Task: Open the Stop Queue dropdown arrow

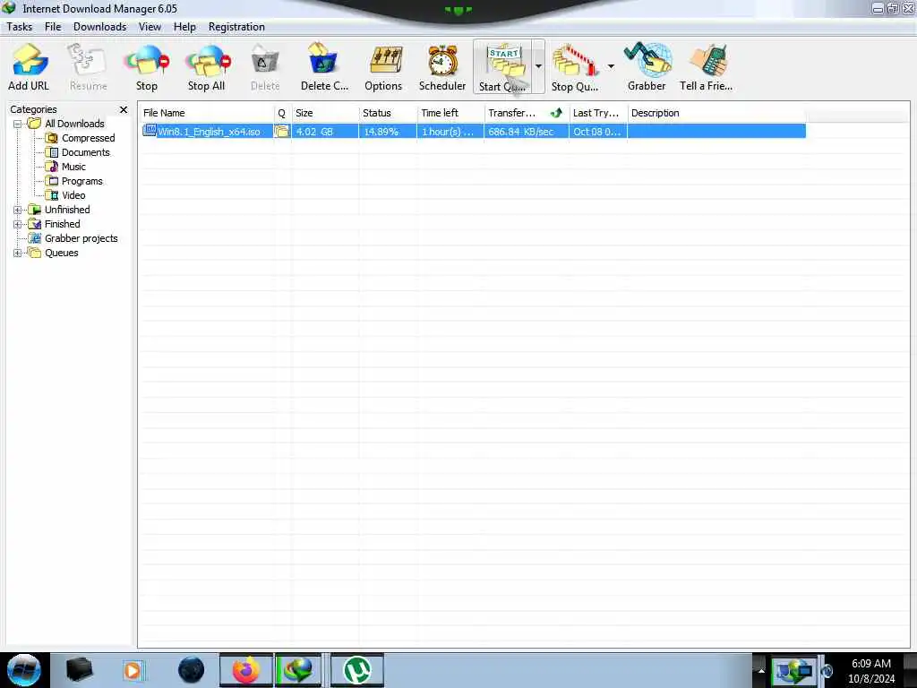Action: coord(611,66)
